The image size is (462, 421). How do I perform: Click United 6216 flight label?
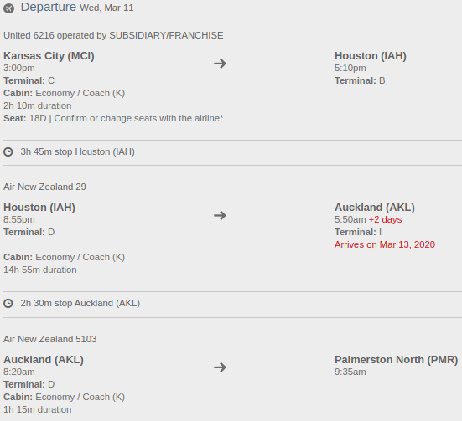(113, 35)
